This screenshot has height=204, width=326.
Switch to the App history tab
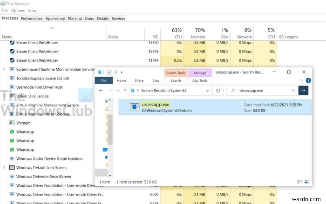55,19
